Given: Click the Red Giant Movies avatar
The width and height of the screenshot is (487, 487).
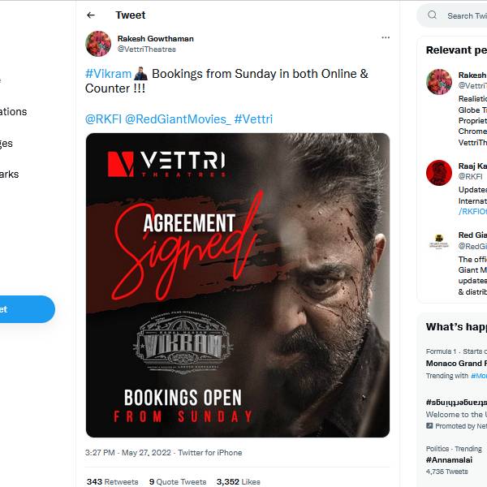Looking at the screenshot, I should [x=439, y=241].
